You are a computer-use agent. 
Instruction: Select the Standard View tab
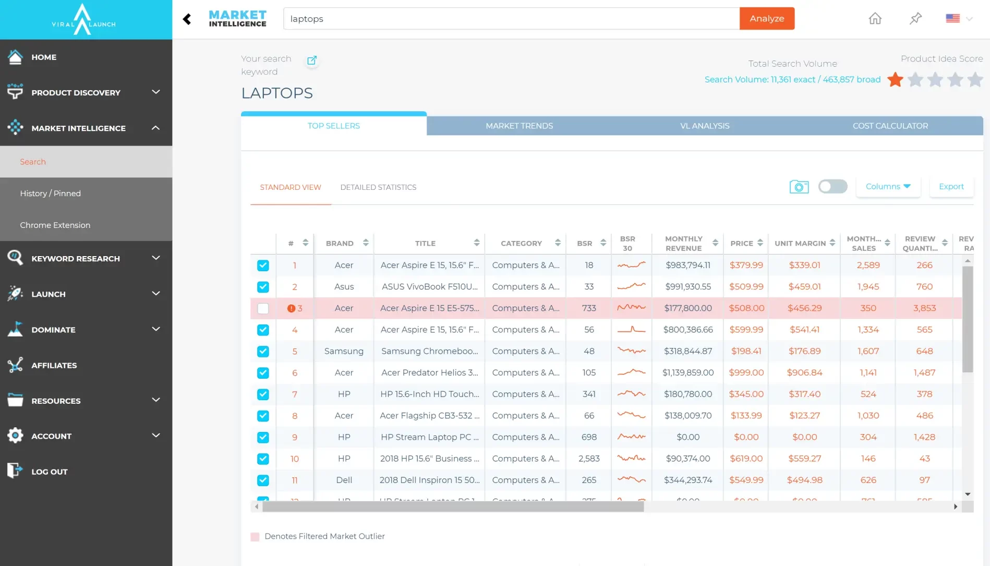click(291, 187)
